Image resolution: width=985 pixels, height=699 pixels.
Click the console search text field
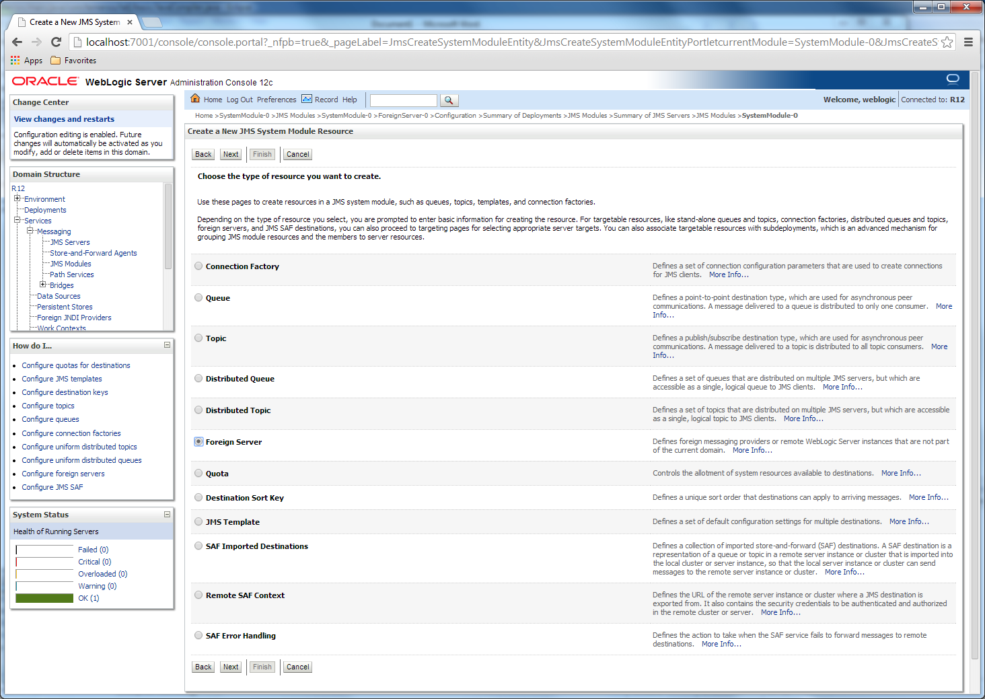pyautogui.click(x=403, y=100)
